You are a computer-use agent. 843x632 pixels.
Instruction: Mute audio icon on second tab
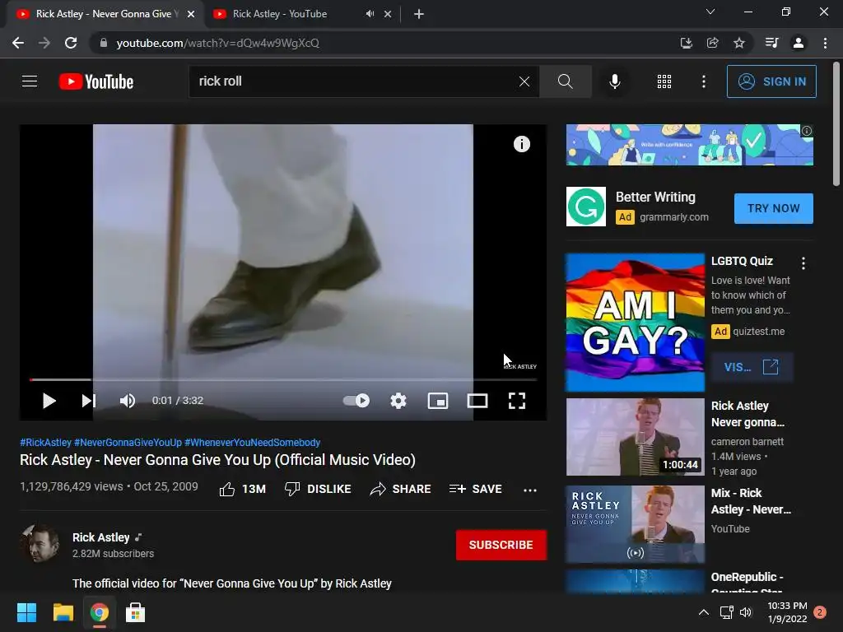coord(370,14)
